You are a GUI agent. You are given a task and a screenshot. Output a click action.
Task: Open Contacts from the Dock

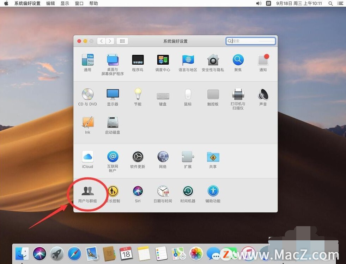click(x=109, y=253)
